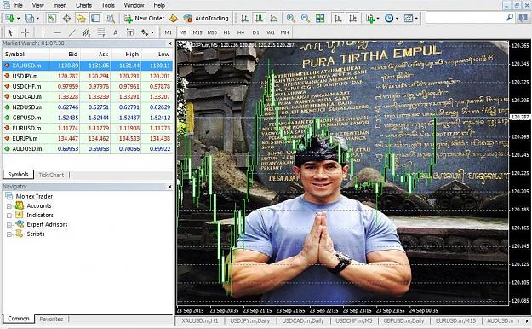
Task: Select the Cursor arrow tool
Action: [x=10, y=32]
